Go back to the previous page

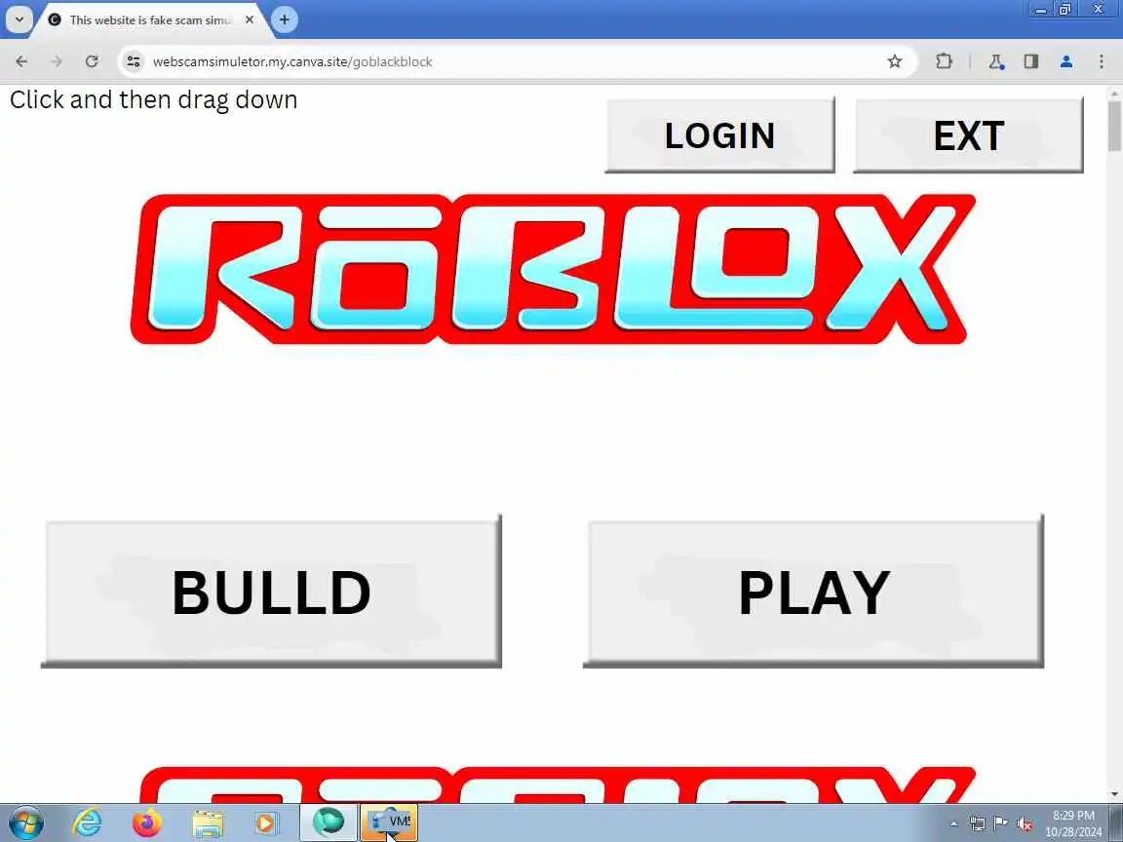pos(21,61)
